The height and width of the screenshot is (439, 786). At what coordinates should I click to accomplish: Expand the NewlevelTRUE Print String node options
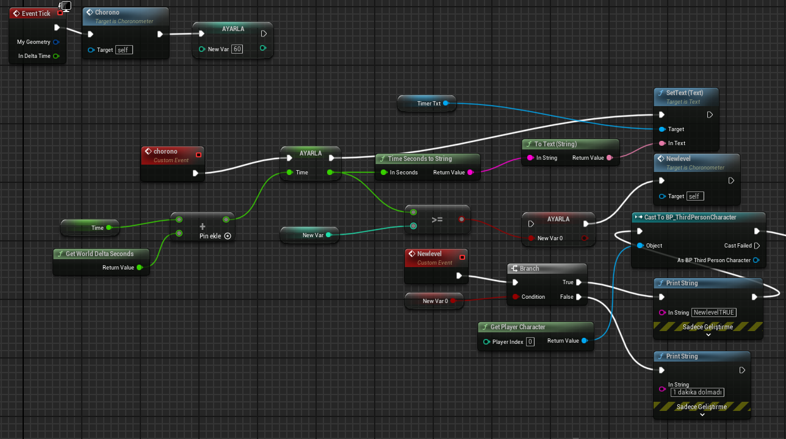tap(708, 335)
